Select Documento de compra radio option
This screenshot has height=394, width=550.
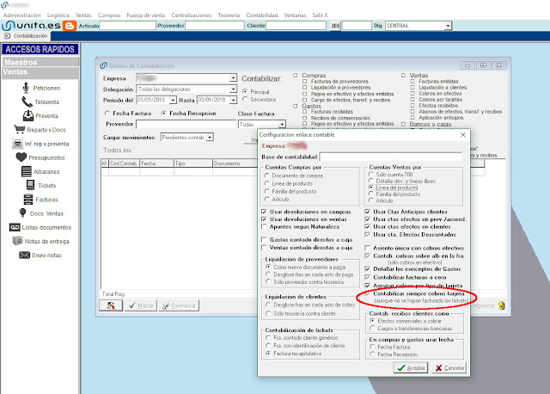point(266,175)
